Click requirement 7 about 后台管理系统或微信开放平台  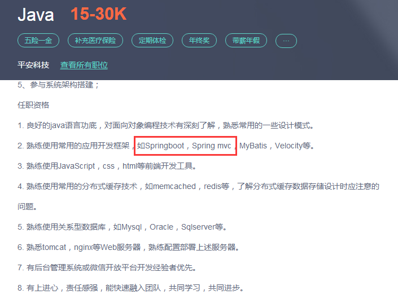pyautogui.click(x=107, y=267)
